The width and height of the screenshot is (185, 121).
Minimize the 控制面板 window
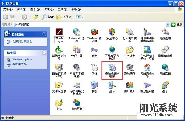pyautogui.click(x=170, y=4)
